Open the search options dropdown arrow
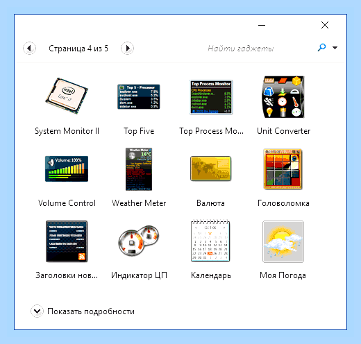Viewport: 361px width, 344px height. coord(335,48)
